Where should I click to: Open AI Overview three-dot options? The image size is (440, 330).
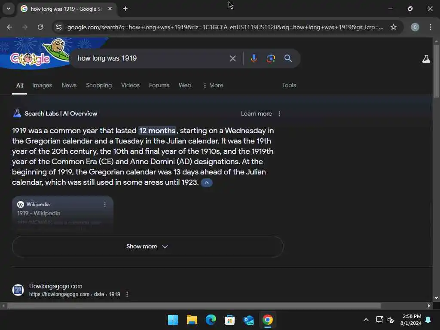click(279, 113)
